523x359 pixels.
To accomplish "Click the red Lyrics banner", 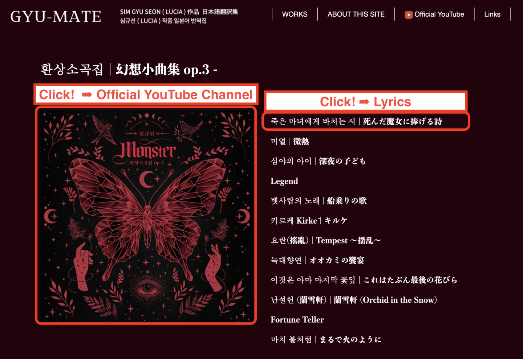I will pos(365,102).
